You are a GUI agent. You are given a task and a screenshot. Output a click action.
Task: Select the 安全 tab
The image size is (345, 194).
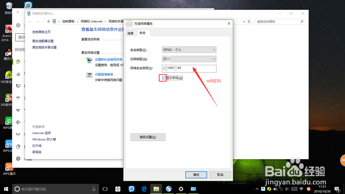[142, 33]
